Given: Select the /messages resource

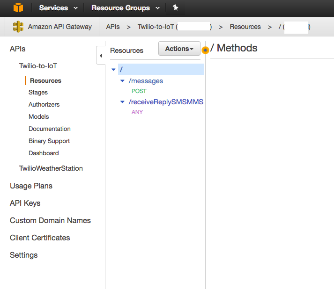Looking at the screenshot, I should pyautogui.click(x=146, y=81).
